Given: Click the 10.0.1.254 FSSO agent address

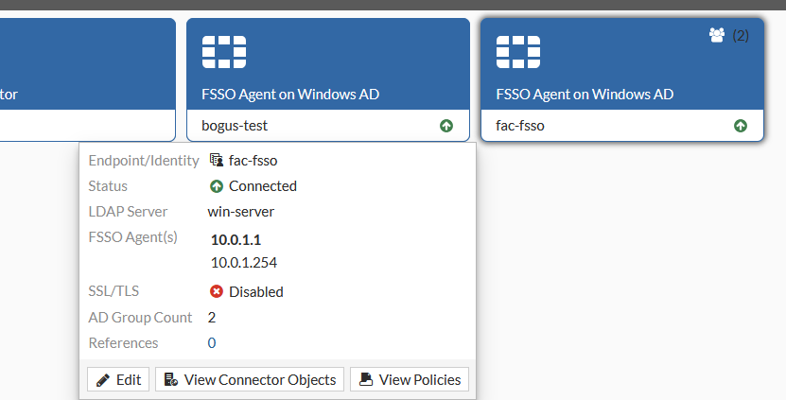Looking at the screenshot, I should coord(244,263).
